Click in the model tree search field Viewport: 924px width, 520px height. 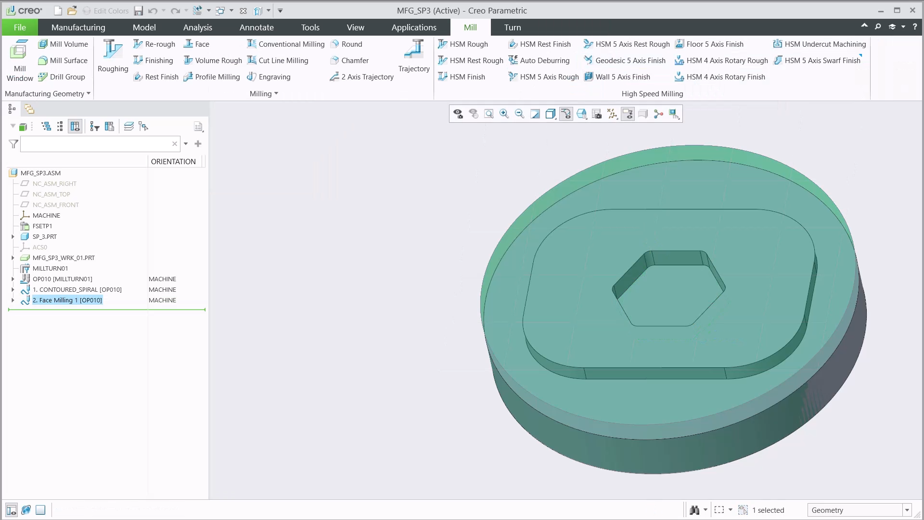[100, 144]
